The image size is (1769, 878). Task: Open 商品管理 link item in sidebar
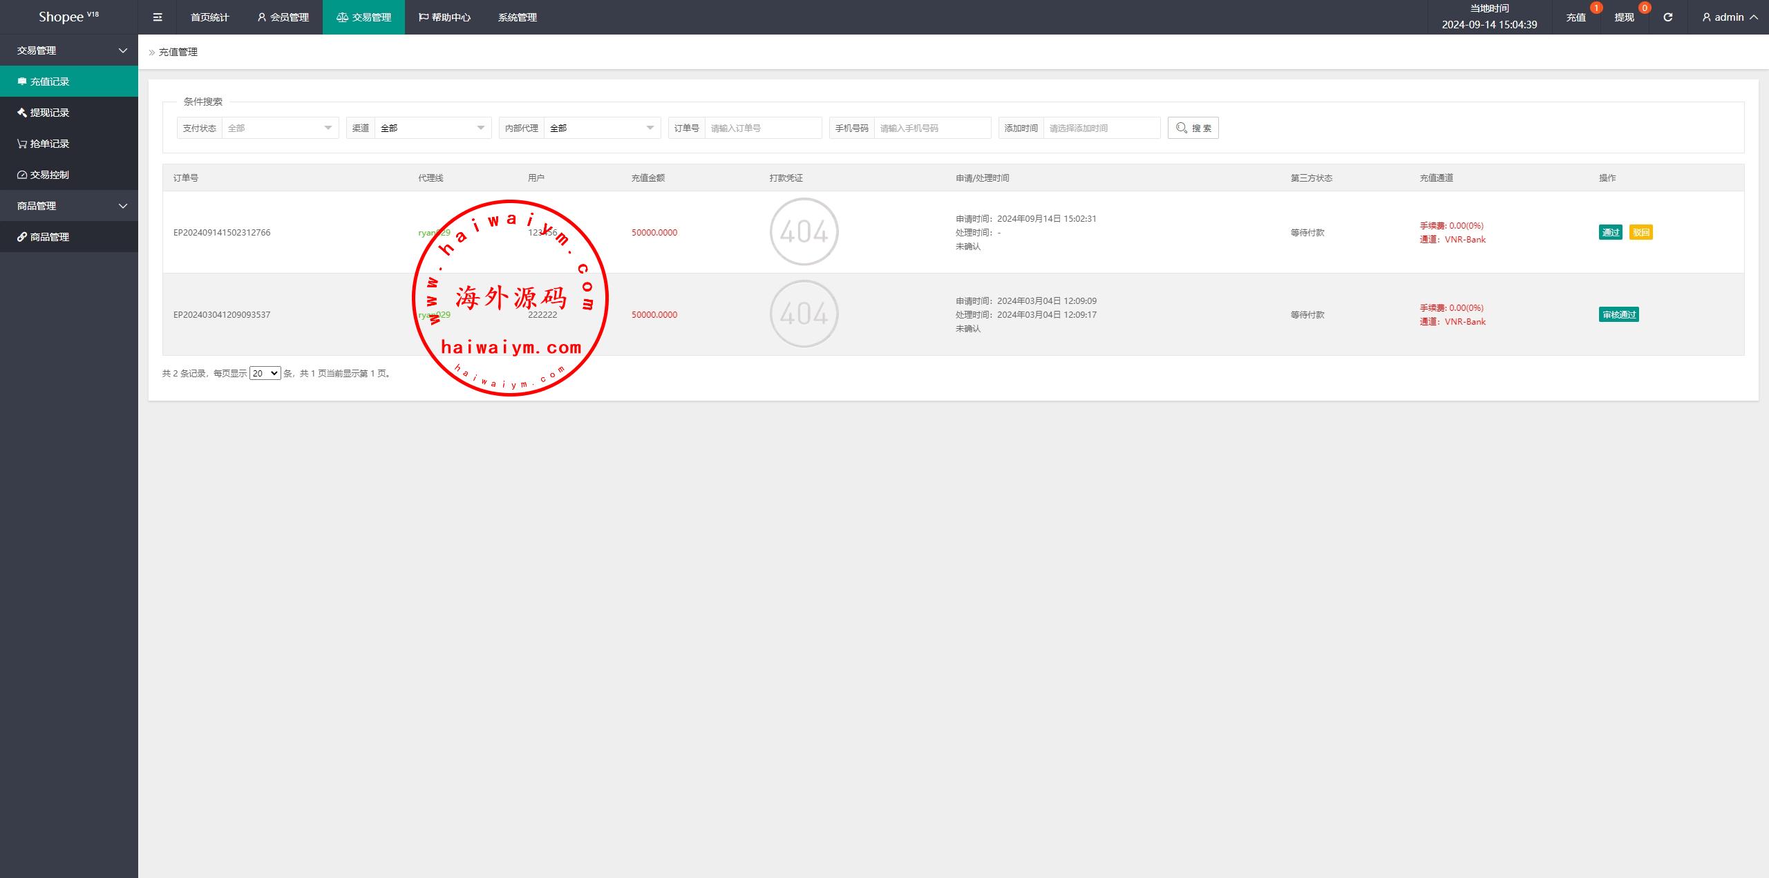click(x=49, y=237)
